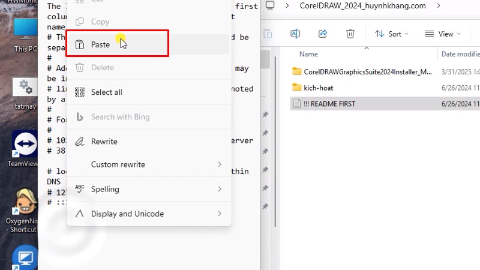Click the Share icon in Explorer toolbar
The width and height of the screenshot is (480, 270).
[x=323, y=34]
